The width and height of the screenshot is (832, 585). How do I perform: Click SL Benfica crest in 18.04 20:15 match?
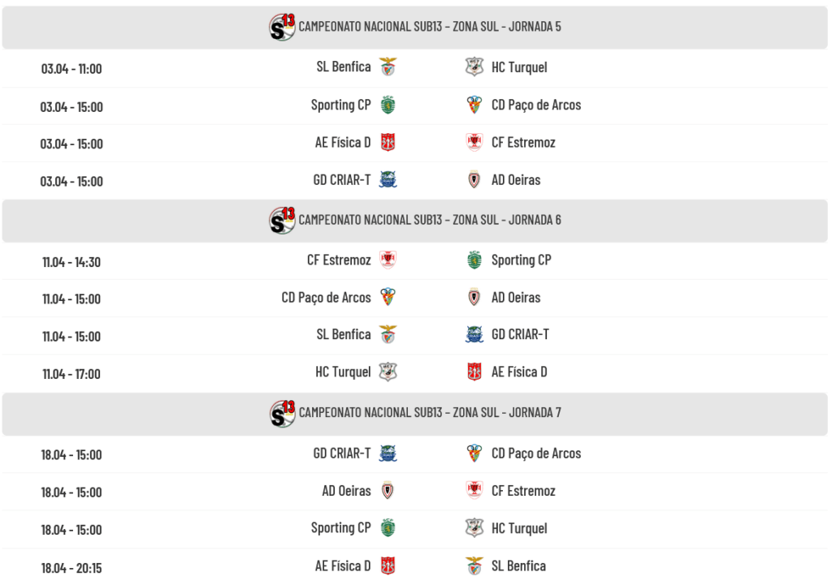click(474, 566)
